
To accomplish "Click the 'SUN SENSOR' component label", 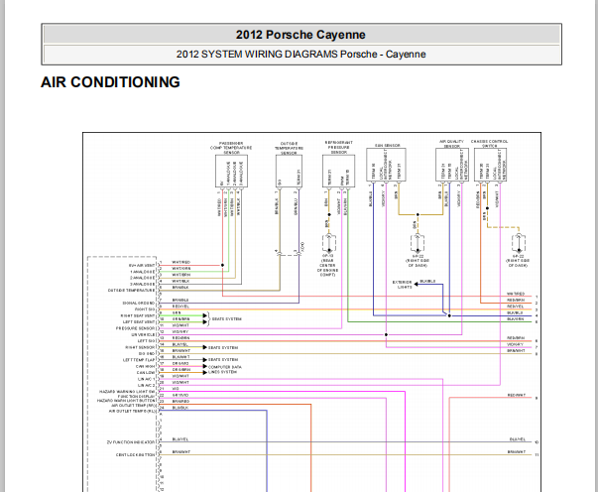I will (x=388, y=145).
